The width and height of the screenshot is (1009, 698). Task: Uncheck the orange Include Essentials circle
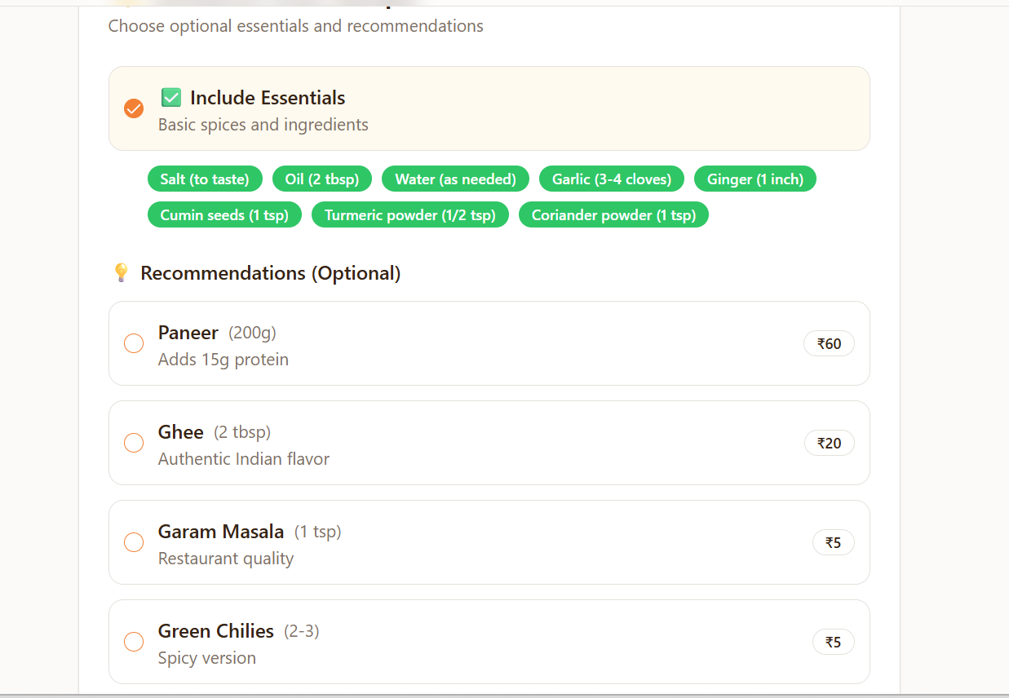click(x=134, y=108)
